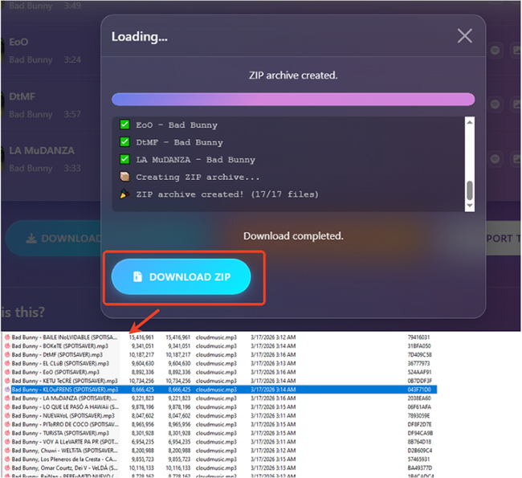Click the CRC value 8A49377D
The image size is (522, 478).
click(x=419, y=468)
